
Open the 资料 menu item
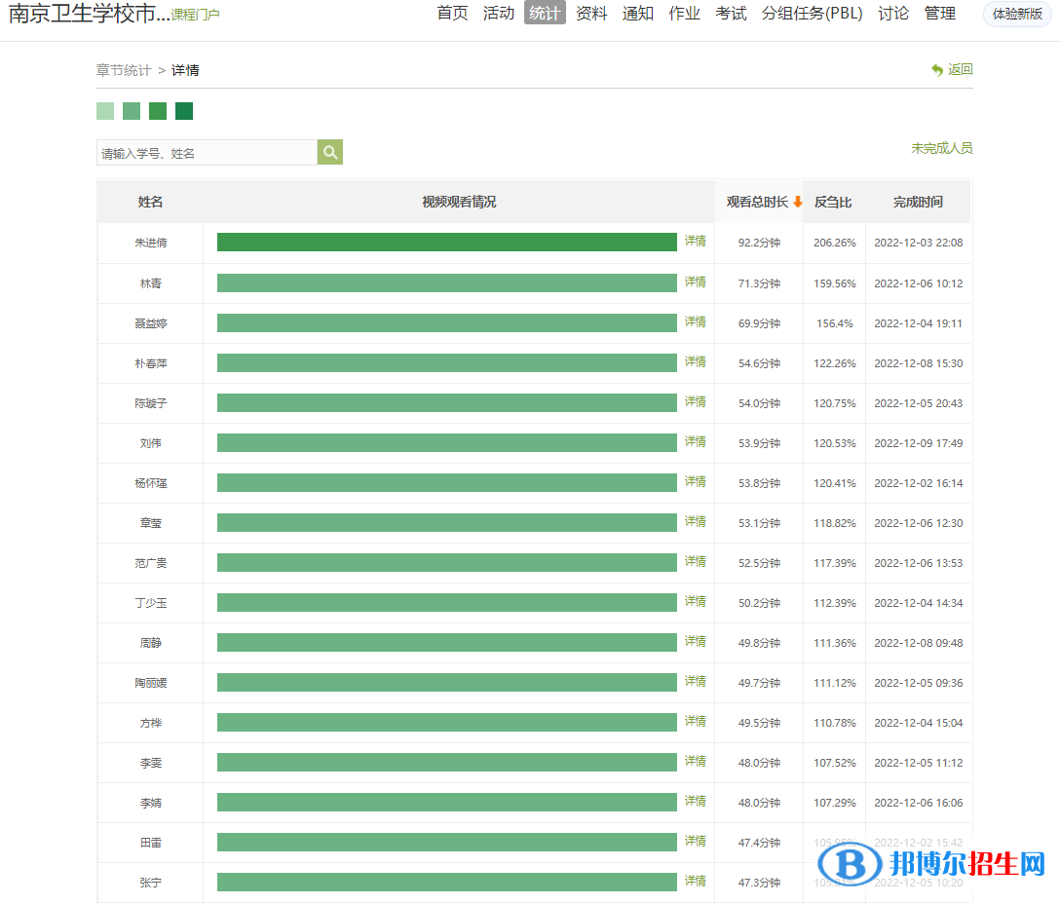(591, 14)
